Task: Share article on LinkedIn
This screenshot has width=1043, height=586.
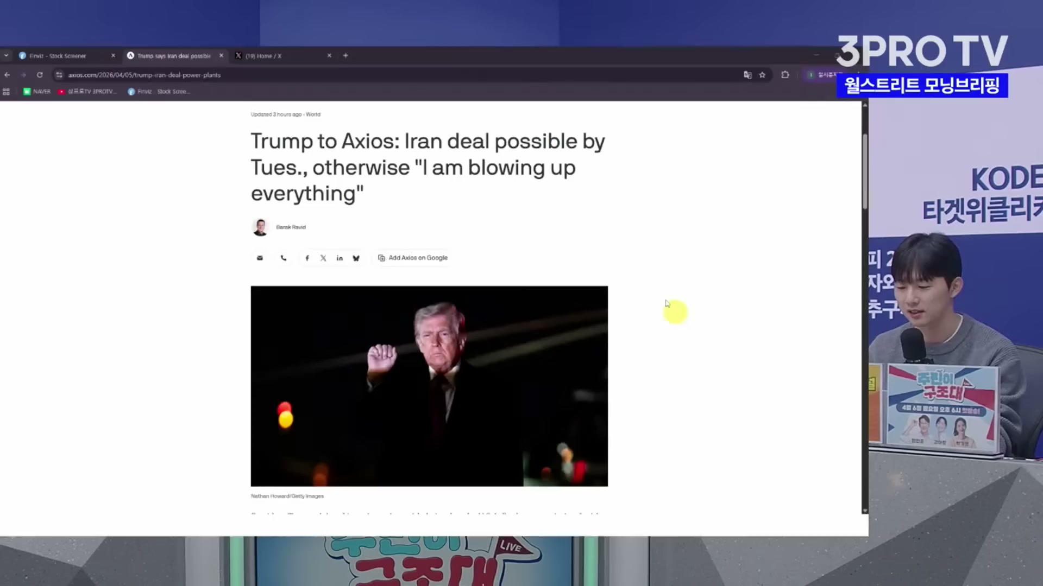Action: 340,258
